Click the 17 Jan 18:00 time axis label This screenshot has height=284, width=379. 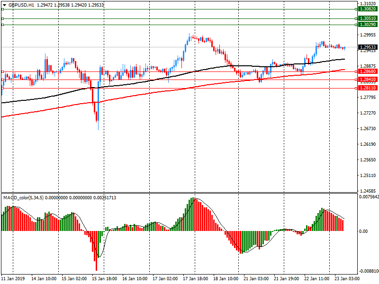pyautogui.click(x=196, y=278)
